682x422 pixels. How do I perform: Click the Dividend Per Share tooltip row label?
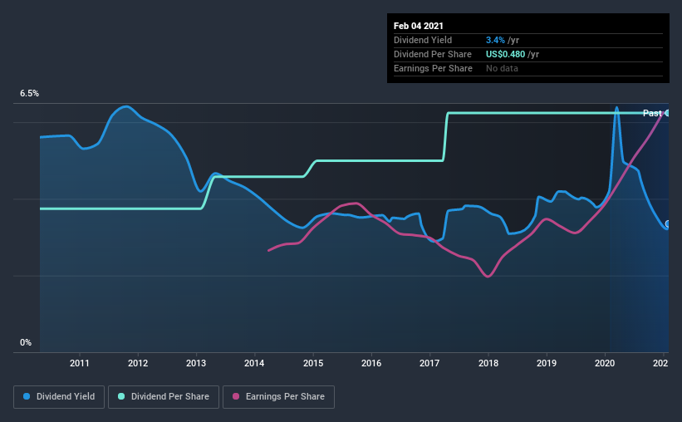coord(432,54)
